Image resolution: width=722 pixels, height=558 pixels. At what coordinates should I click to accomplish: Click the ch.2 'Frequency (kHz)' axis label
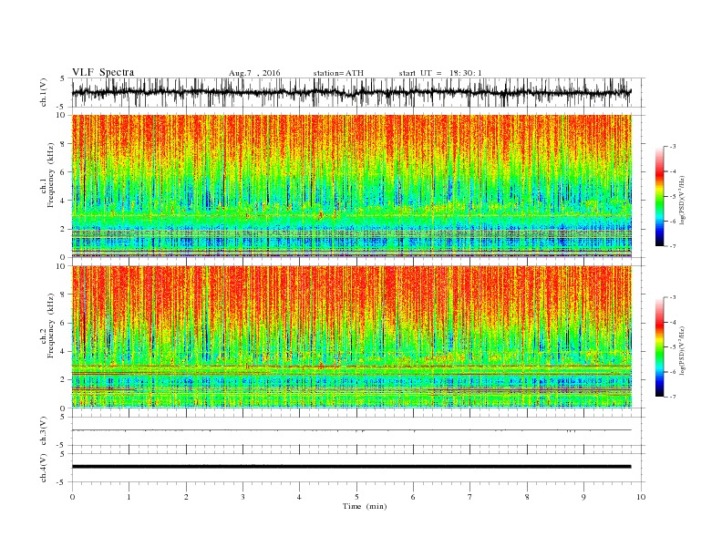(51, 325)
